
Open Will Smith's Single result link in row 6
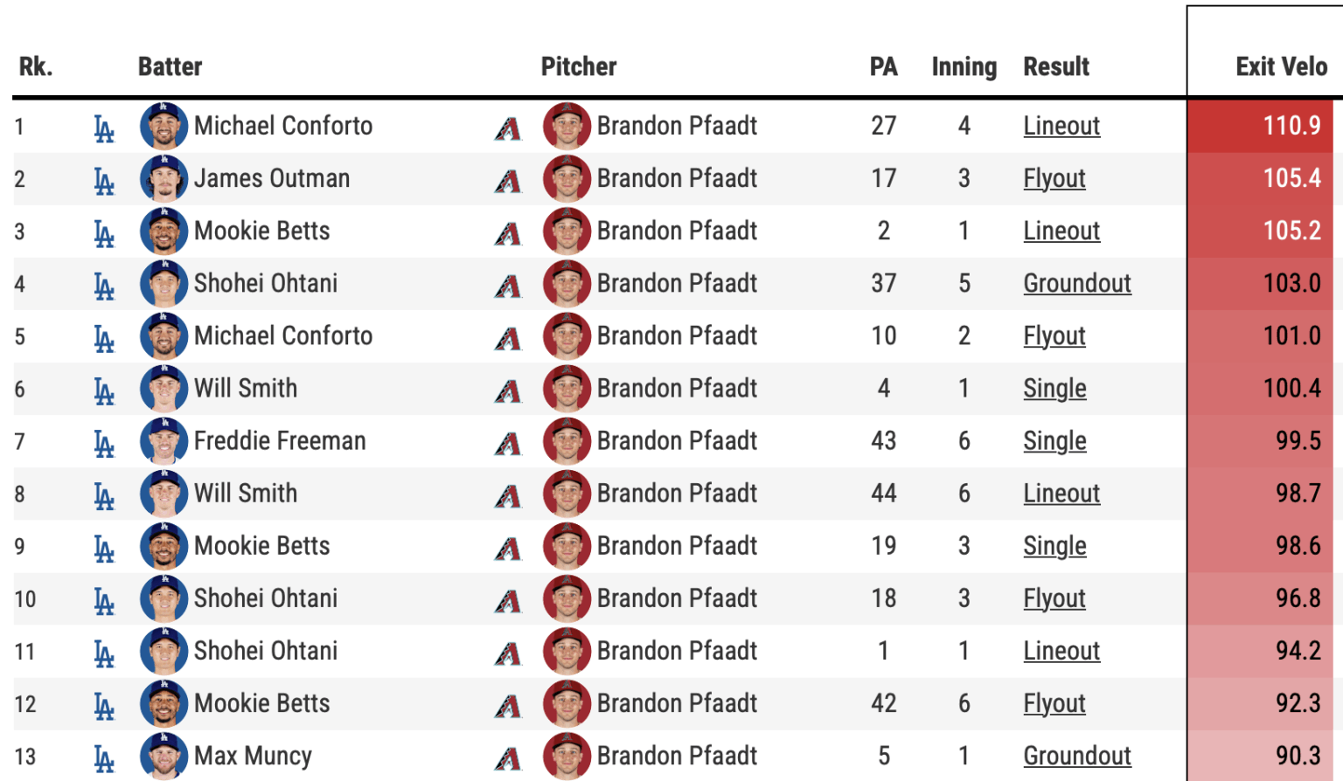1054,389
